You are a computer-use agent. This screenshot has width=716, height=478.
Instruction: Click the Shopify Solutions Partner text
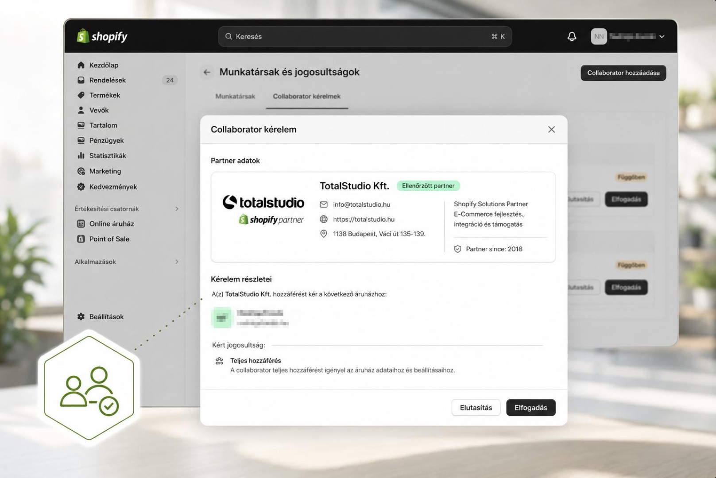coord(491,204)
